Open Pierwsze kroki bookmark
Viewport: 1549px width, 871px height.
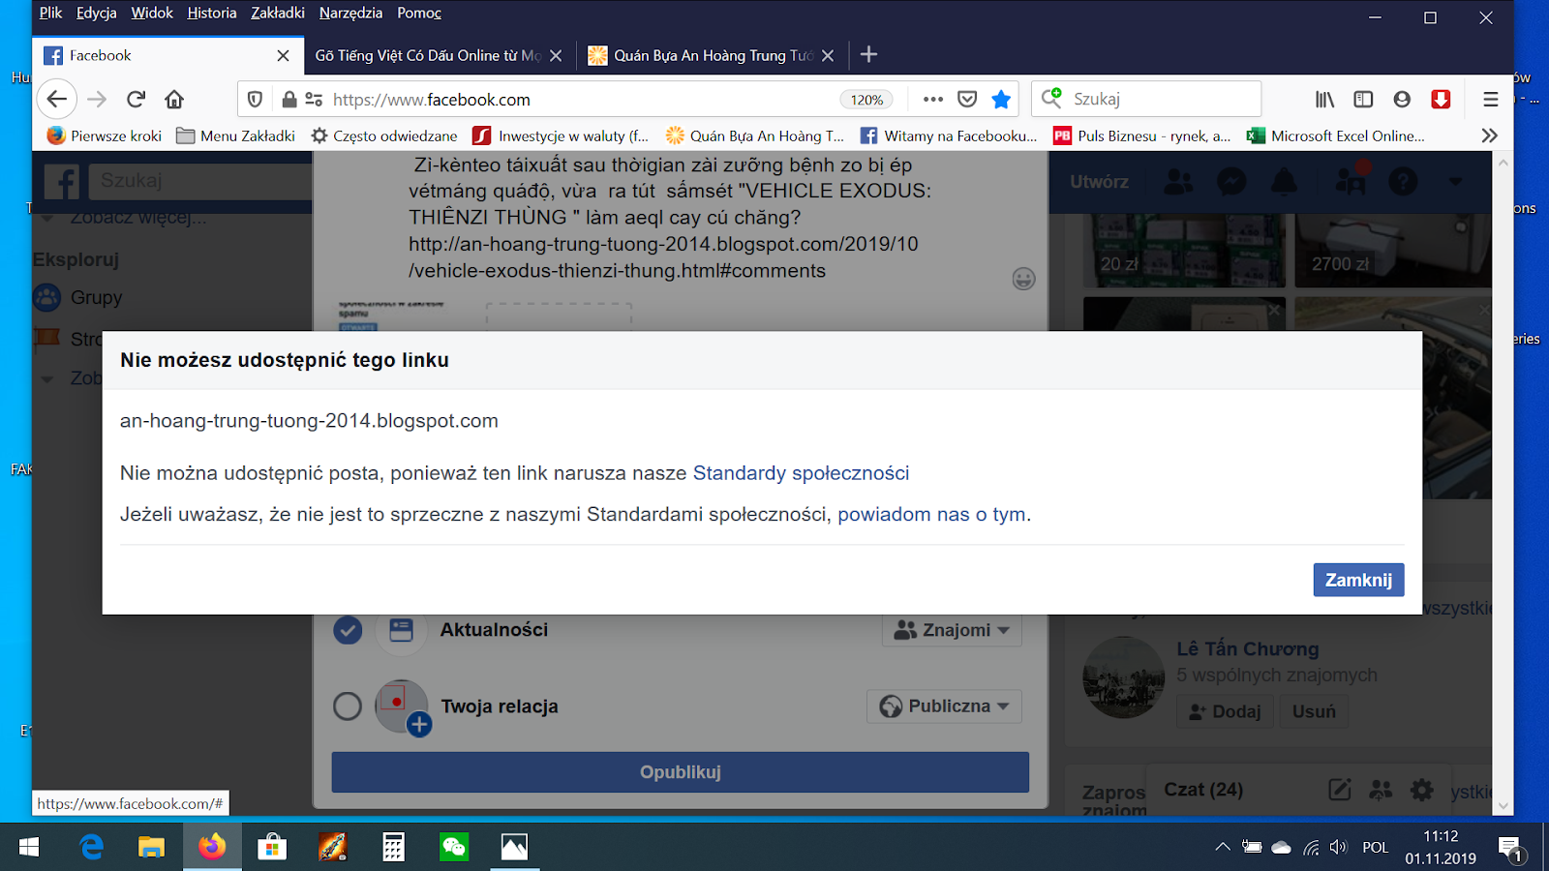point(105,135)
